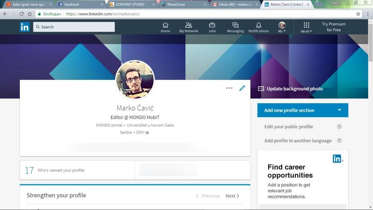Click the LinkedIn logo in the navigation bar
Image resolution: width=373 pixels, height=210 pixels.
point(25,27)
